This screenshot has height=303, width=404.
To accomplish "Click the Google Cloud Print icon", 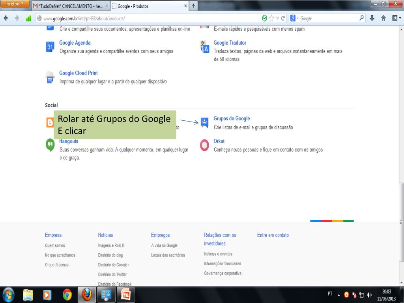I will tap(50, 77).
